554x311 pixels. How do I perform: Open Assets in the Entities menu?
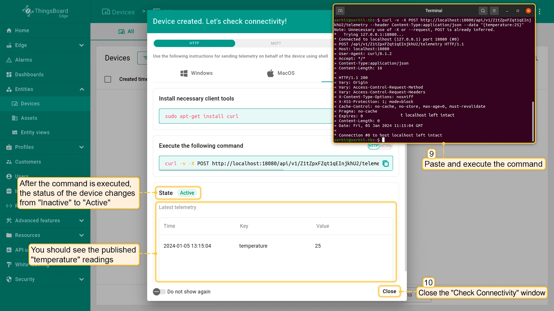tap(29, 118)
